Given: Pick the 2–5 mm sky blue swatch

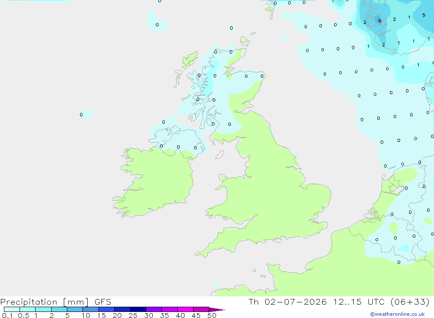Looking at the screenshot, I should click(x=59, y=309).
